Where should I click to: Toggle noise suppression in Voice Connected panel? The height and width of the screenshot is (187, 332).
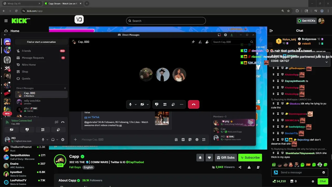[57, 122]
